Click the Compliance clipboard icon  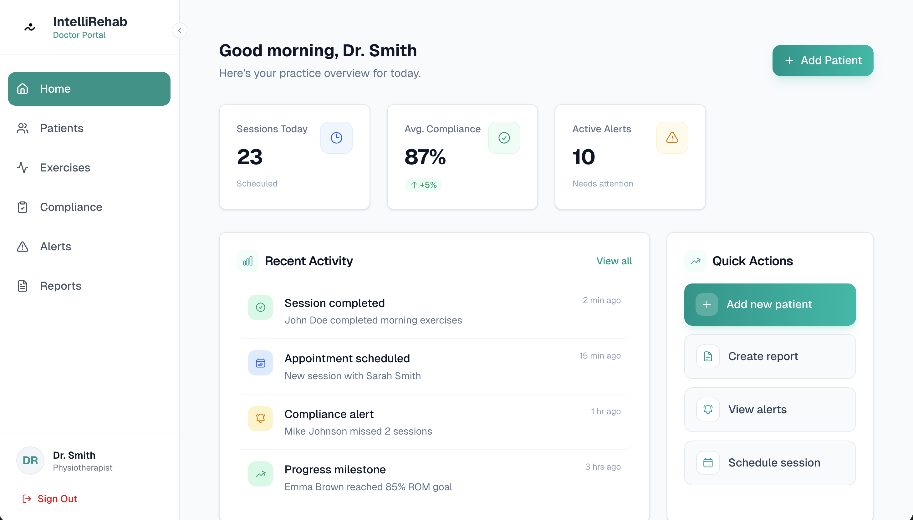coord(23,207)
